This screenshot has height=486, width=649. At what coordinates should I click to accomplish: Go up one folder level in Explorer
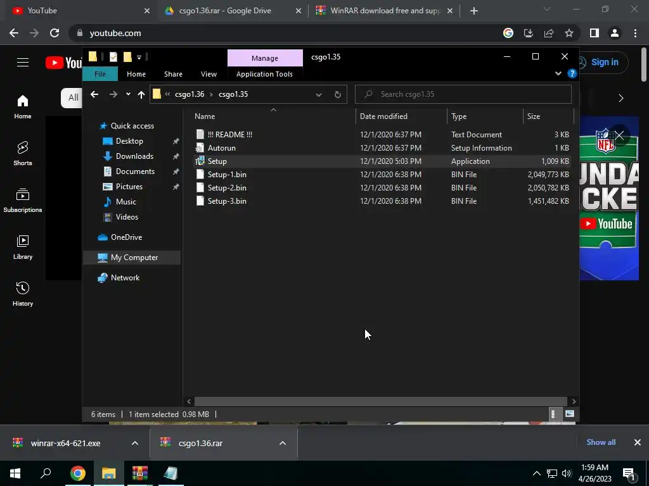pyautogui.click(x=141, y=95)
